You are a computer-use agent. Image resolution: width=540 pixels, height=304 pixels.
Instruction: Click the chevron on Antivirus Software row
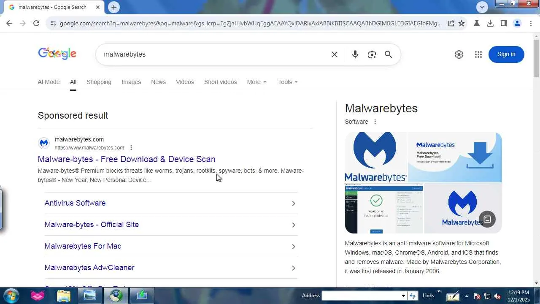pyautogui.click(x=294, y=204)
